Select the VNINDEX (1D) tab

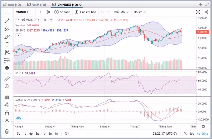tap(65, 5)
